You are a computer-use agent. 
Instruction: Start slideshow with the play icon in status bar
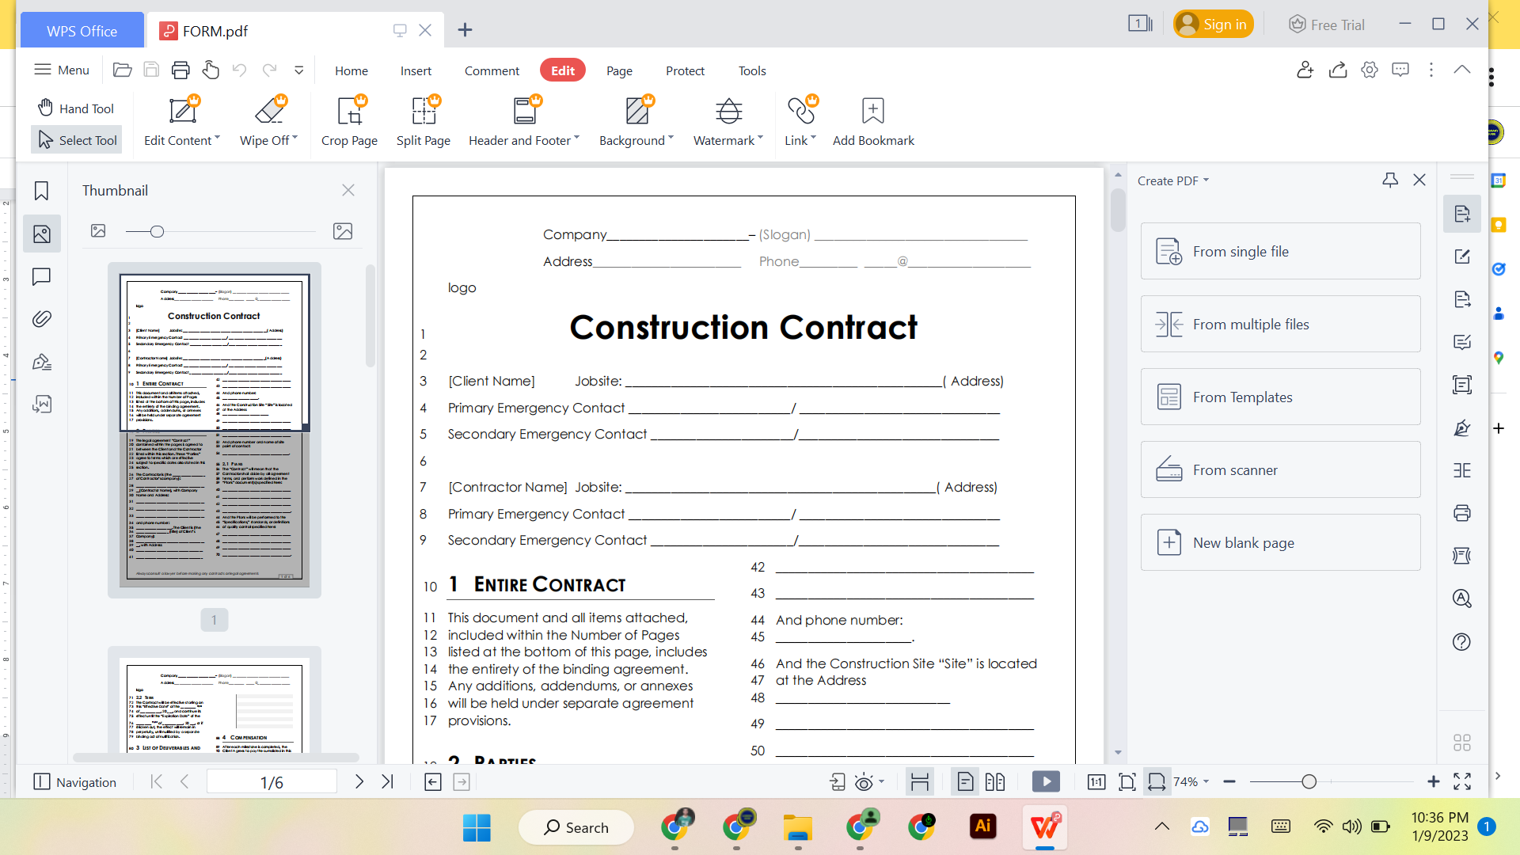(1045, 781)
